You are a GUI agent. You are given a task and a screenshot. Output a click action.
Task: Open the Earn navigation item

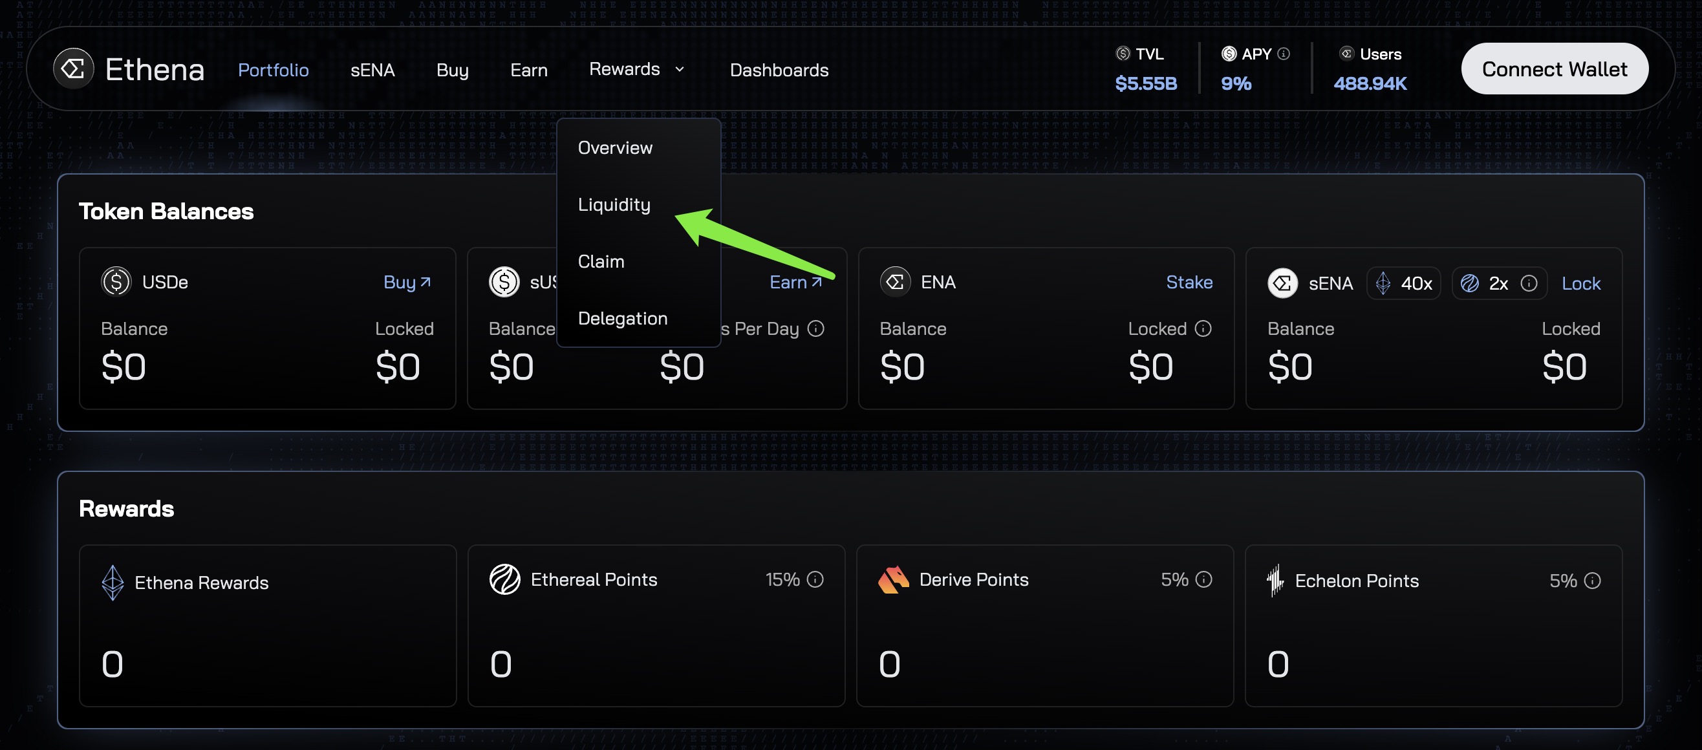pyautogui.click(x=528, y=69)
